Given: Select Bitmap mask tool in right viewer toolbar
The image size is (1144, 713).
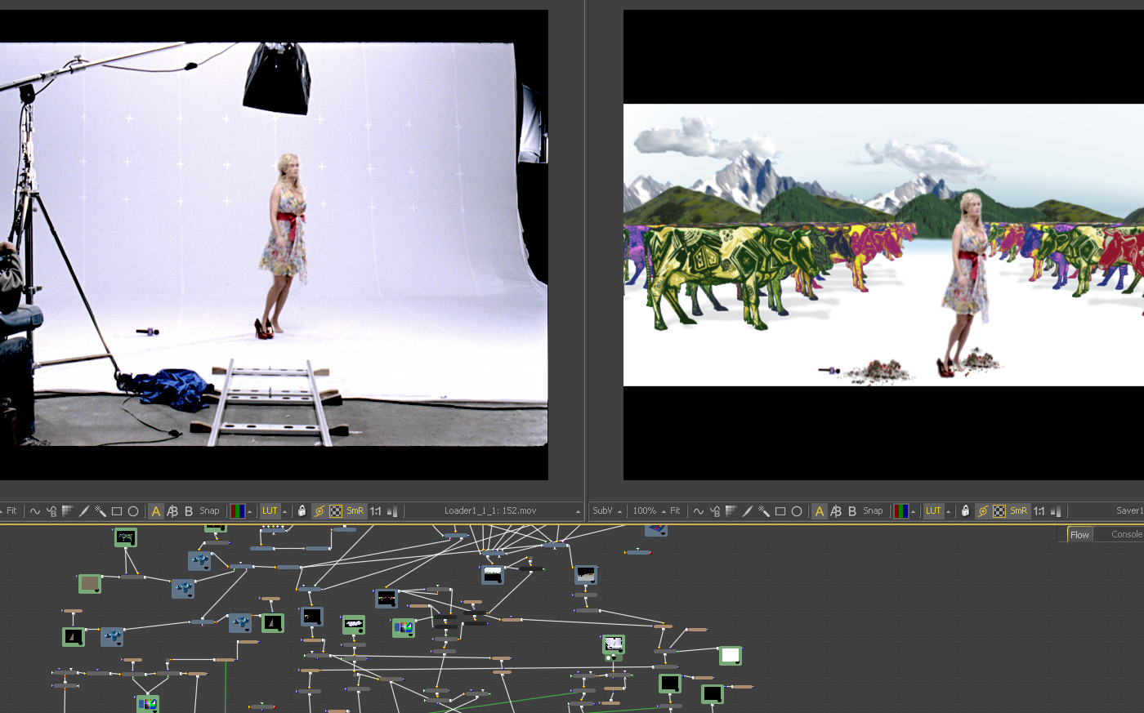Looking at the screenshot, I should pos(731,511).
